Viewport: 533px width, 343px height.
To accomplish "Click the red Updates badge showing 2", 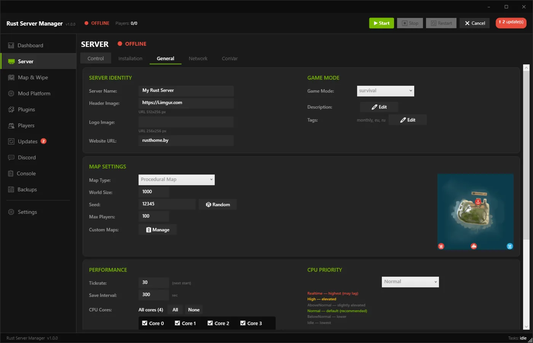I will point(43,141).
